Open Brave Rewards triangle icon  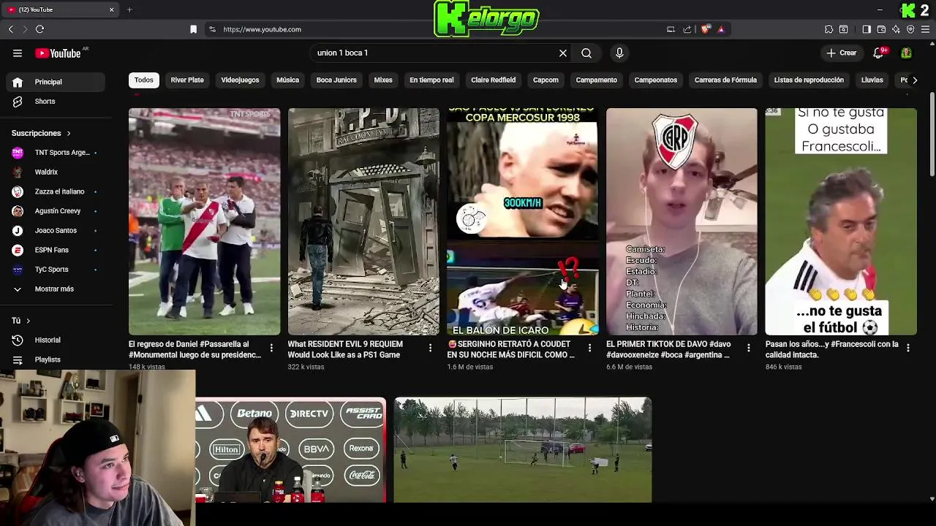(721, 29)
